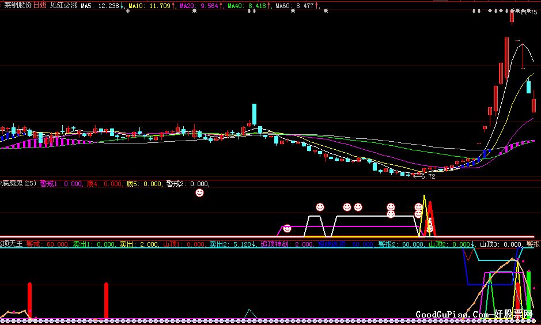Open the 见红必涨 indicator name
Screen dimensions: 541x325
click(x=63, y=6)
